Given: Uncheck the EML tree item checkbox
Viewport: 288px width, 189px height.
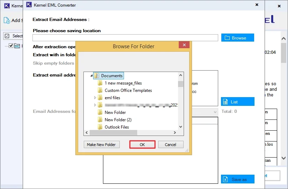Looking at the screenshot, I should (11, 45).
